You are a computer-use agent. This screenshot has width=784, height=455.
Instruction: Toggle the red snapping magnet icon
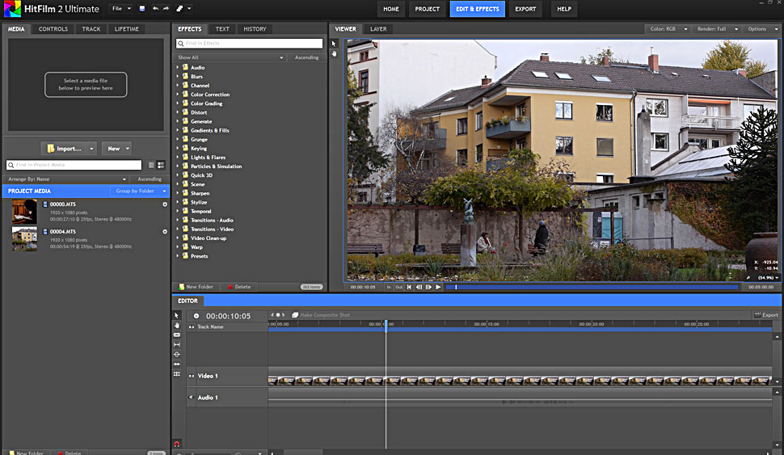click(177, 444)
